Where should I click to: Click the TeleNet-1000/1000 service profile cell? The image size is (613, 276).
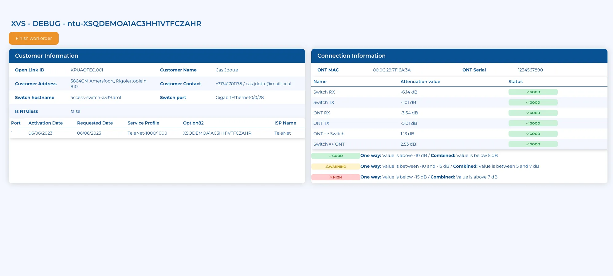(x=147, y=133)
